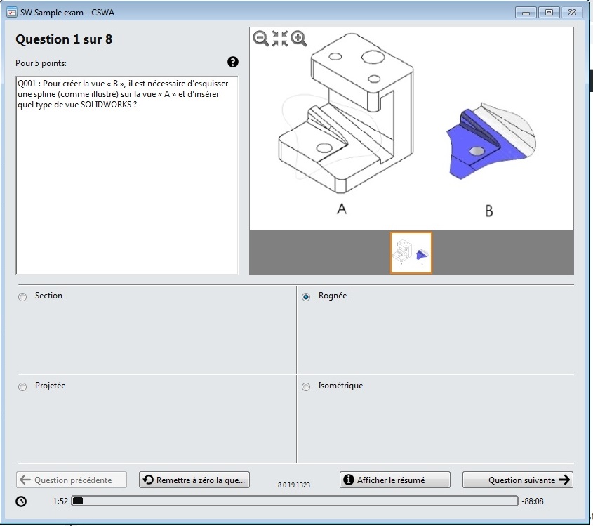
Task: Zoom out the question image
Action: 260,38
